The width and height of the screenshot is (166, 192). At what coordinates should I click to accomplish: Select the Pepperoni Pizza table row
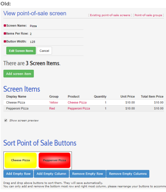pos(84,108)
